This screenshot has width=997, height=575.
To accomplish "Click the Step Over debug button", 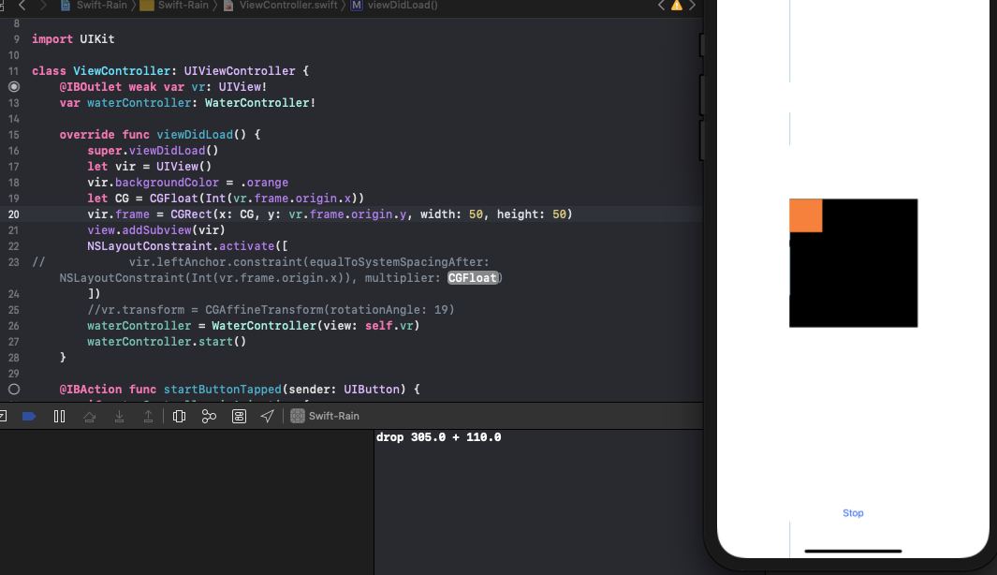I will click(x=89, y=416).
